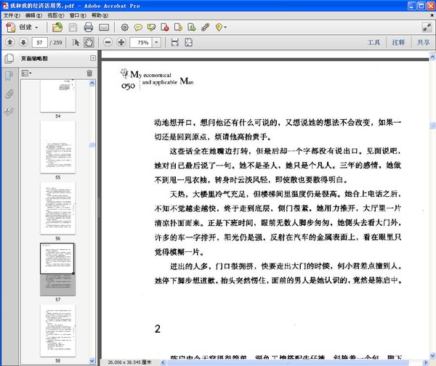Click horizontal scroll right arrow
This screenshot has width=436, height=366.
(425, 362)
